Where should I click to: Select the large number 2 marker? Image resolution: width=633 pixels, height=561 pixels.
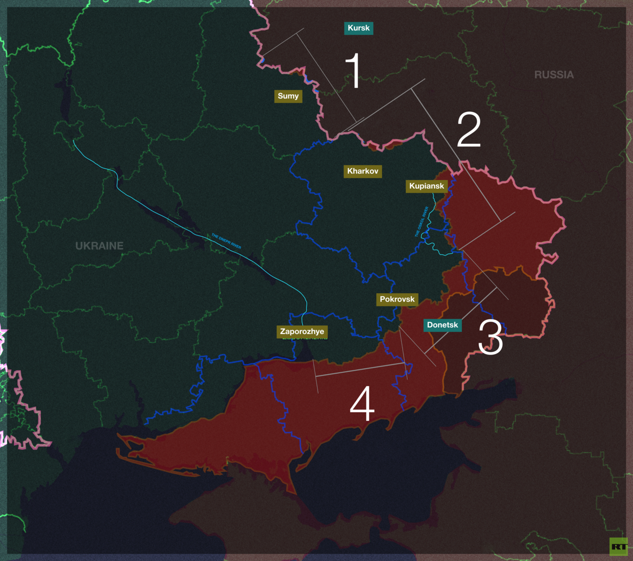coord(469,130)
